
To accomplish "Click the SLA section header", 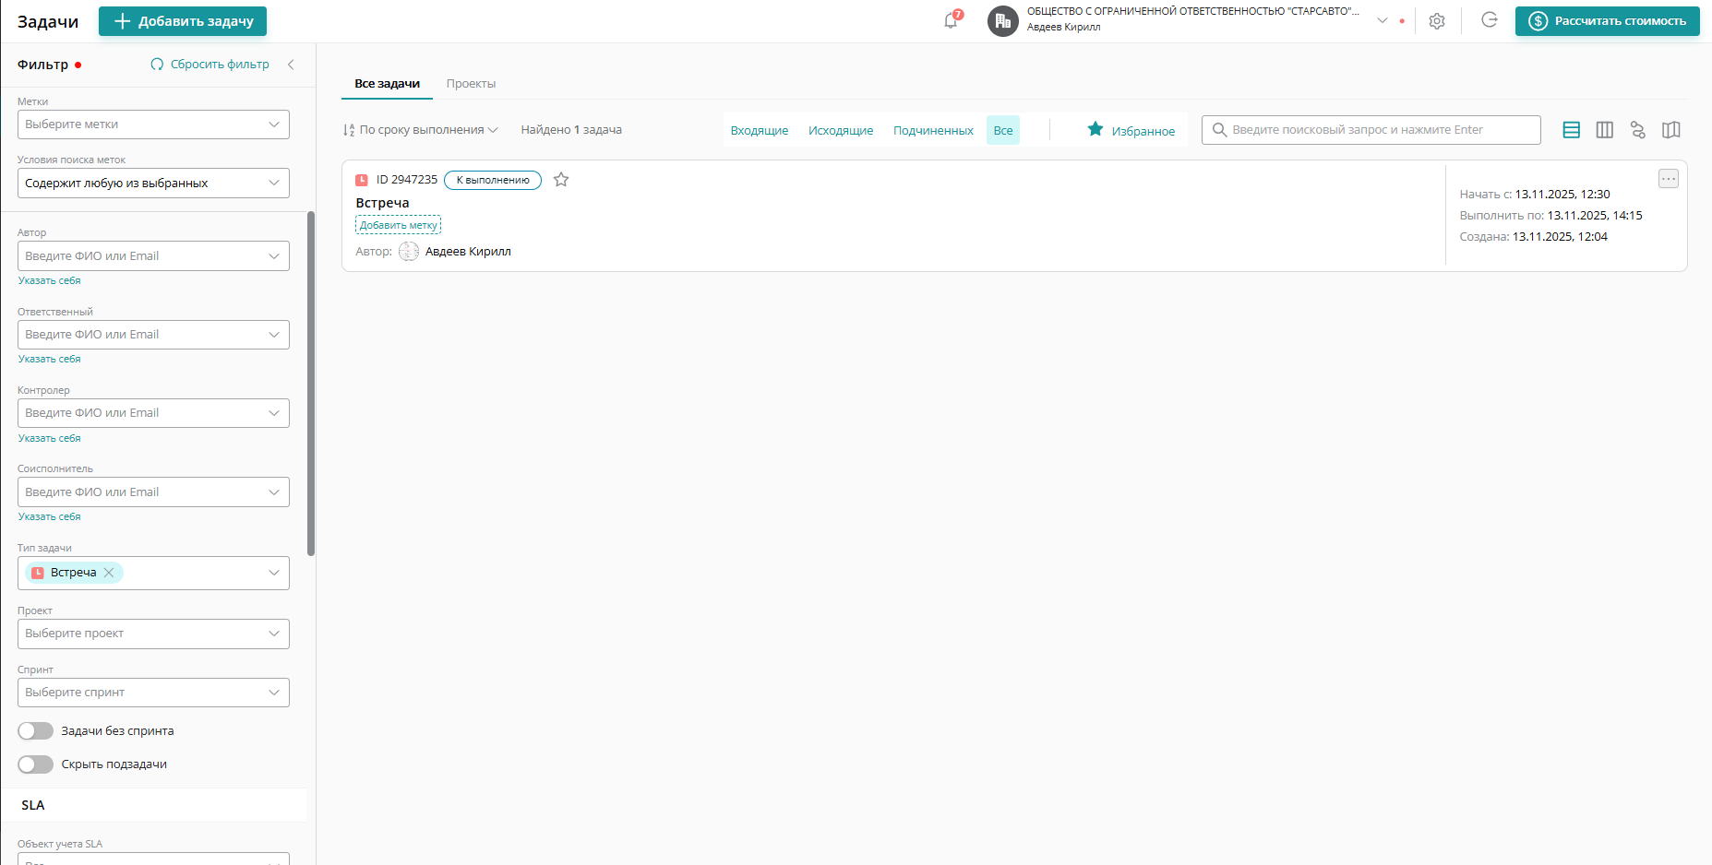I will coord(153,805).
